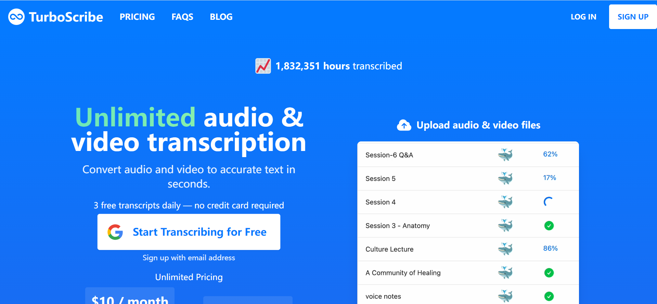Select the Session-6 Q&A file name

[389, 155]
